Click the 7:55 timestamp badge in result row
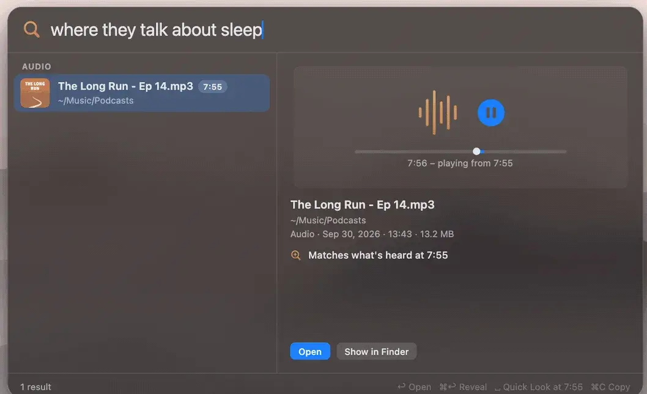Image resolution: width=647 pixels, height=394 pixels. click(212, 87)
